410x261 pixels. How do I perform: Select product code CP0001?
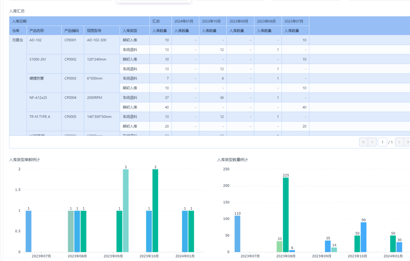pos(73,45)
